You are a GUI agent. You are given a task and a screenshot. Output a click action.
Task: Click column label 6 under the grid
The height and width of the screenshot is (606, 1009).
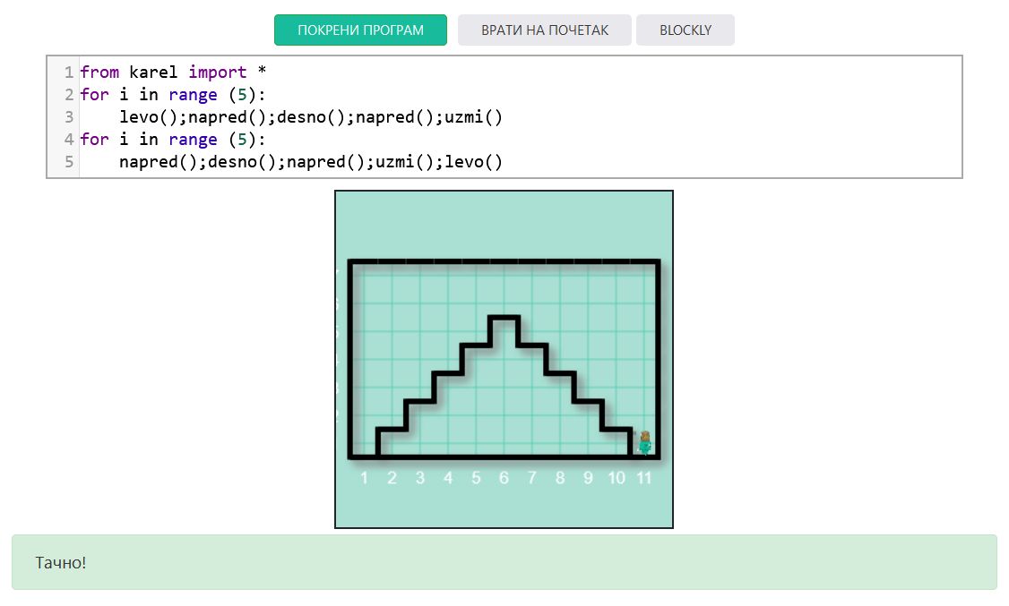point(504,478)
